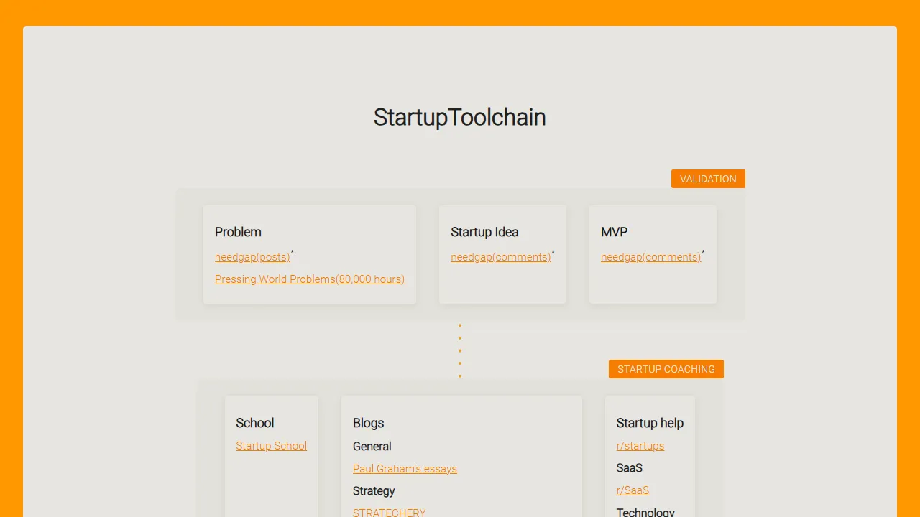Image resolution: width=920 pixels, height=517 pixels.
Task: Open needgap(comments) link under Startup Idea
Action: point(500,256)
